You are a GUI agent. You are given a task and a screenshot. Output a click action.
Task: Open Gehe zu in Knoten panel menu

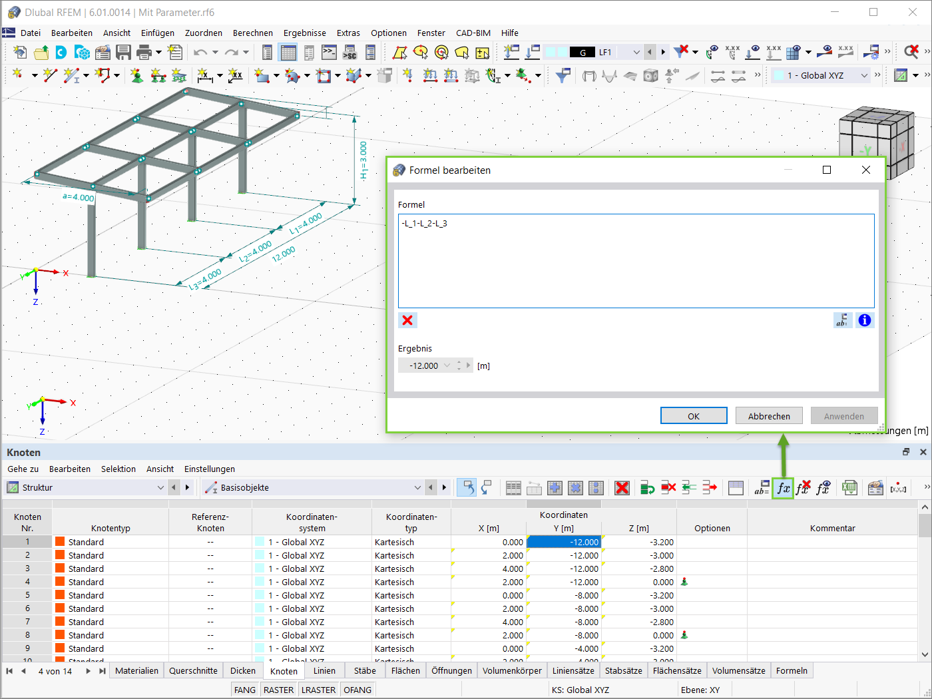(x=23, y=469)
